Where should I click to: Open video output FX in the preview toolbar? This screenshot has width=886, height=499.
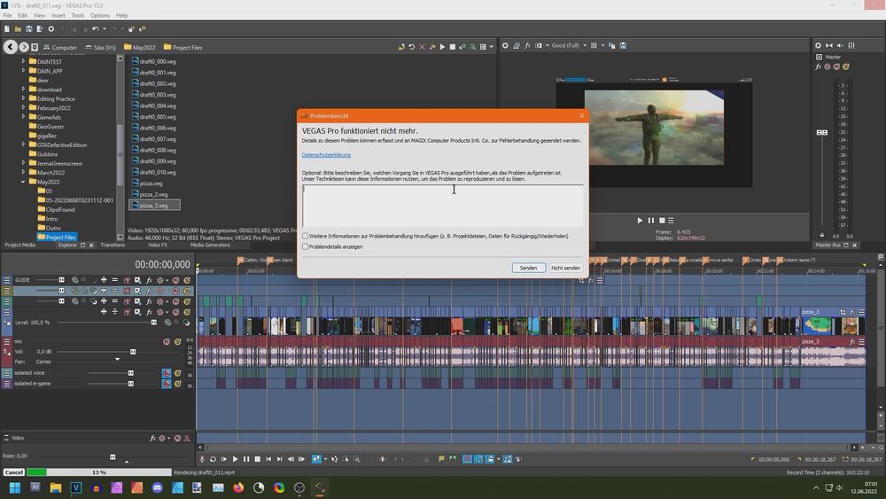click(x=526, y=46)
